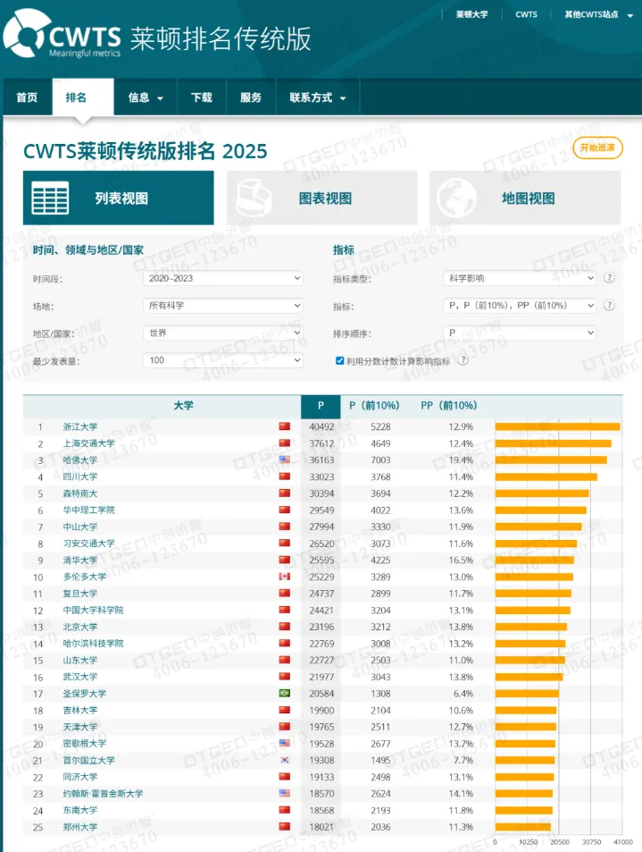Toggle 利用分数计数计算影响指标 checkbox
Viewport: 642px width, 852px height.
[x=339, y=361]
